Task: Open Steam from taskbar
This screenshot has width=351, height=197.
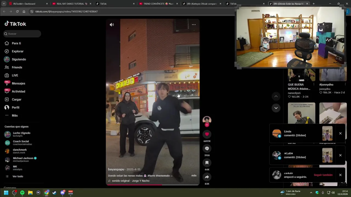Action: point(54,193)
